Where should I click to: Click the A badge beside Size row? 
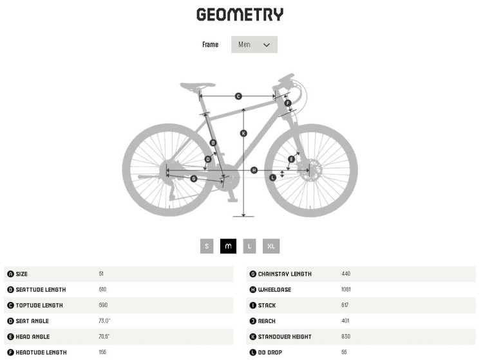click(x=10, y=274)
